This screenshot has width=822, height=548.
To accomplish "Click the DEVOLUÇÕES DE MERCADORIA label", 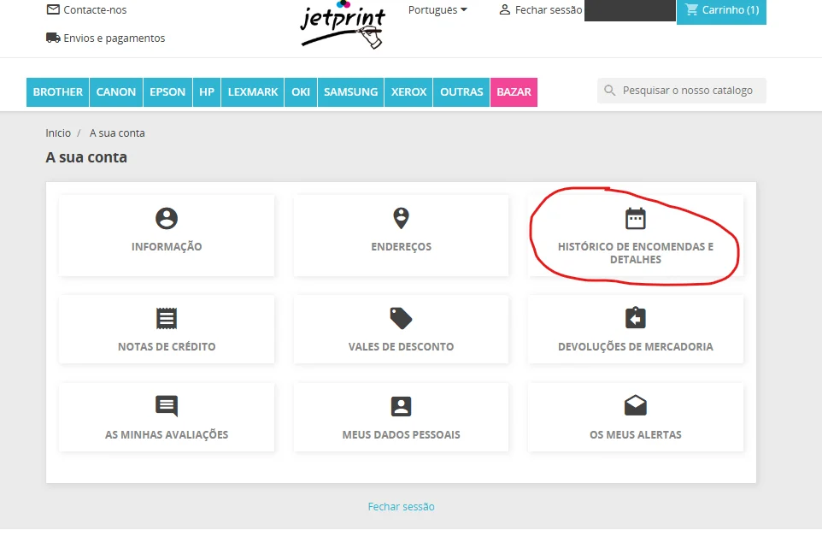I will pos(636,346).
